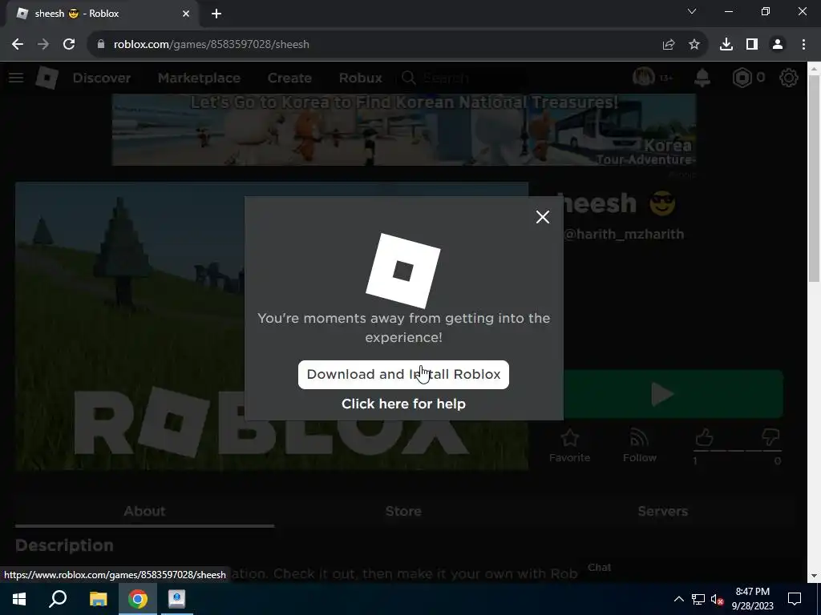Open Chrome profile icon
This screenshot has width=821, height=615.
(x=778, y=45)
